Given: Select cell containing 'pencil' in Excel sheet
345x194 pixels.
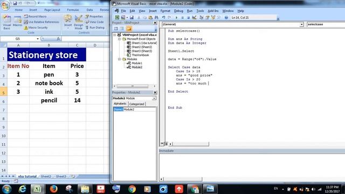Looking at the screenshot, I should pyautogui.click(x=49, y=100).
